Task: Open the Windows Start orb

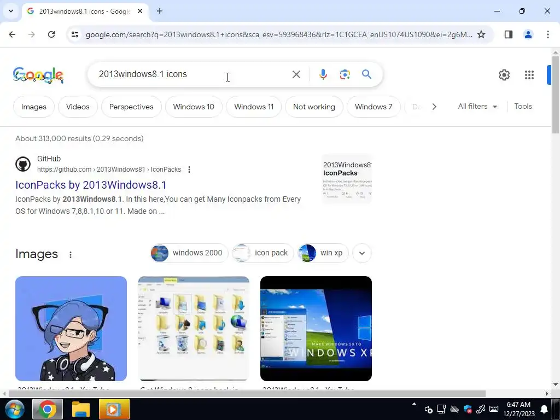Action: coord(15,409)
